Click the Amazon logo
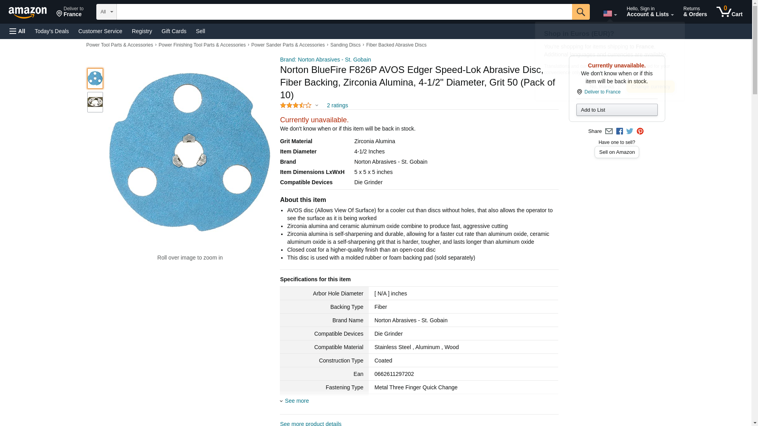 pos(28,12)
